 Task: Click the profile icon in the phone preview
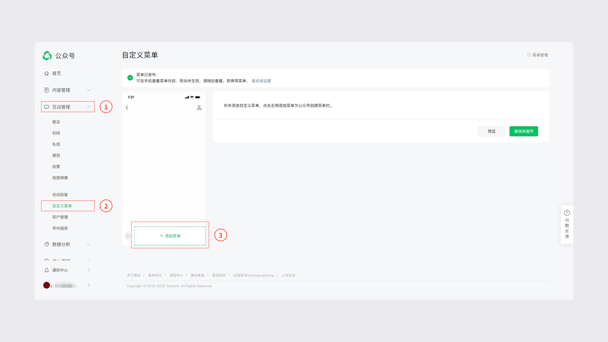coord(199,108)
